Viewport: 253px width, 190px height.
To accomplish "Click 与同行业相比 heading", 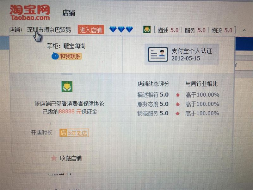I will coord(201,84).
